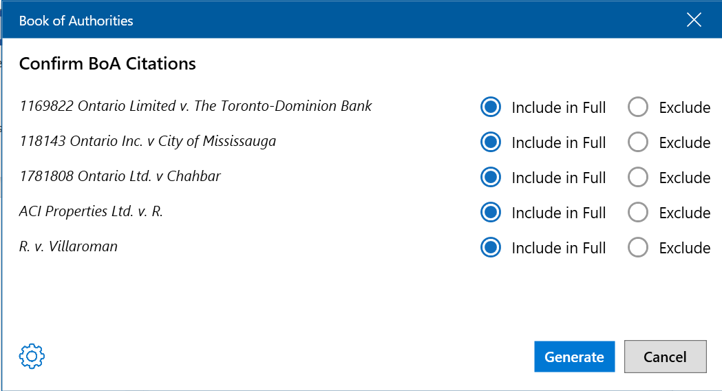Cancel the Book of Authorities dialog
Screen dimensions: 722x391
tap(665, 357)
